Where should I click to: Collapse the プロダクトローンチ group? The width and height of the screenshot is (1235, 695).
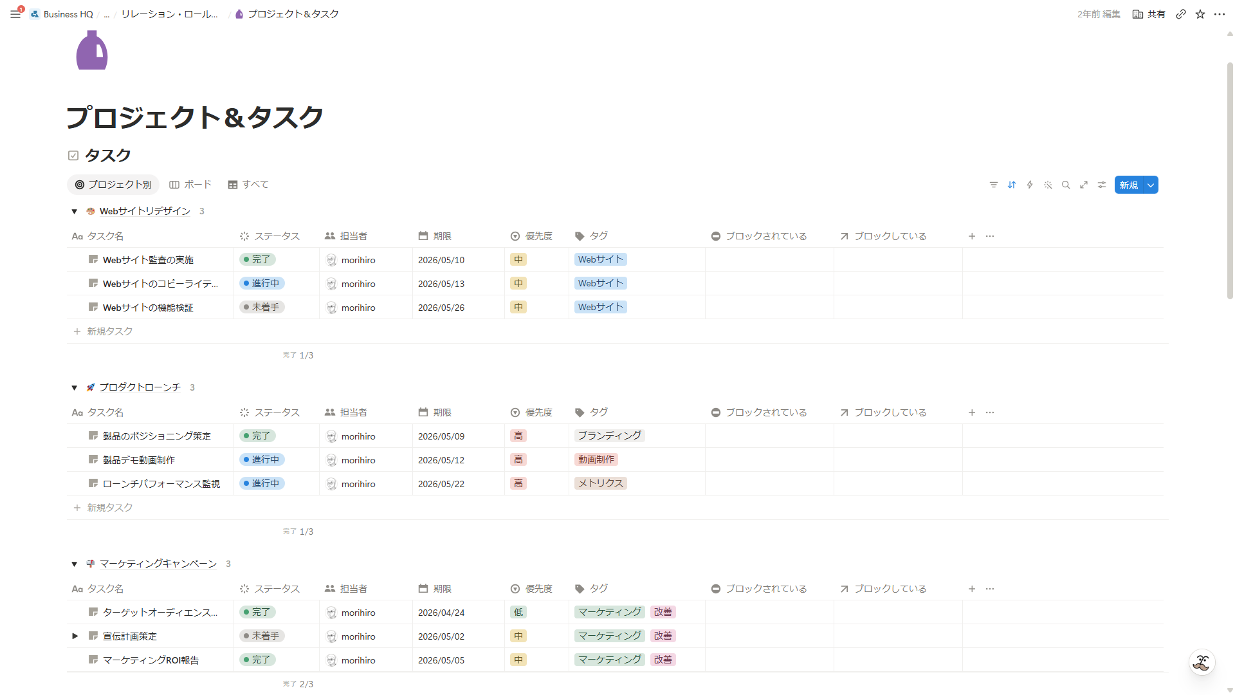[x=75, y=388]
